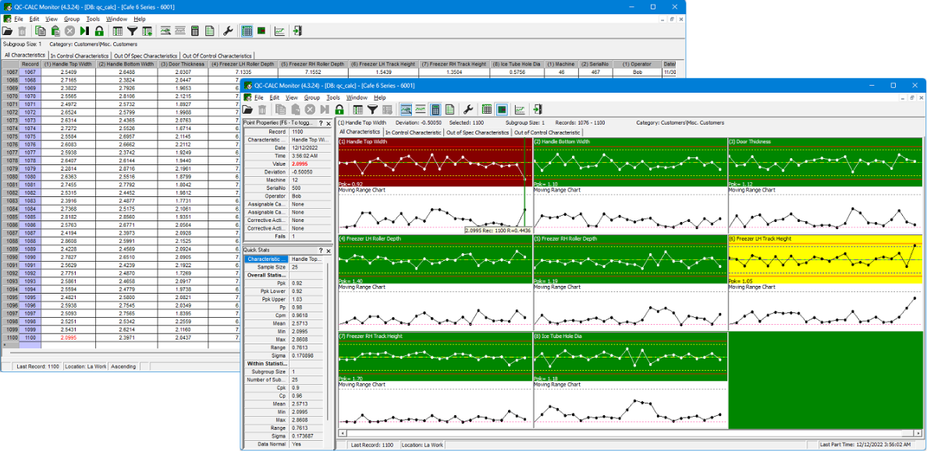Open View menu in back window
The height and width of the screenshot is (451, 927).
coord(51,19)
